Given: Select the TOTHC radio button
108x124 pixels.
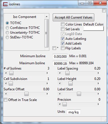Looking at the screenshot, I should 7,23.
